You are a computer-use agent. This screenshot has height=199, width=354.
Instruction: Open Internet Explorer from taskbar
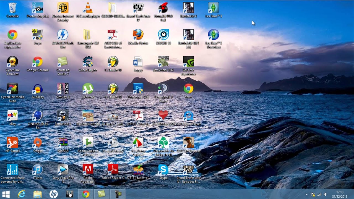point(22,194)
